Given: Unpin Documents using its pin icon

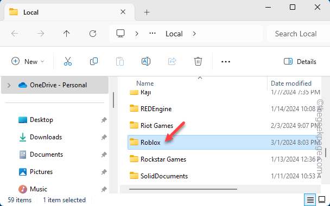Looking at the screenshot, I should pos(104,154).
